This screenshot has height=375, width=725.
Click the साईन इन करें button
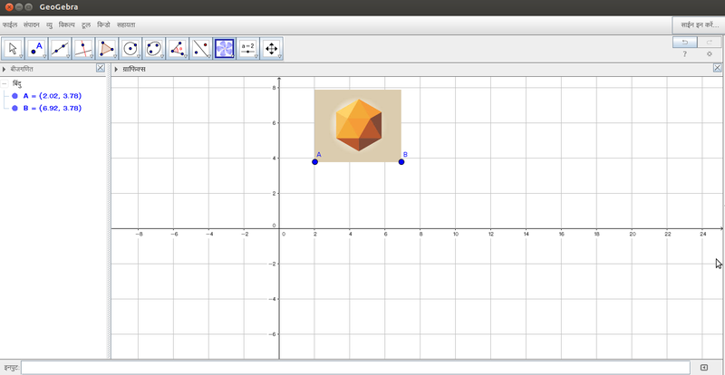[698, 25]
